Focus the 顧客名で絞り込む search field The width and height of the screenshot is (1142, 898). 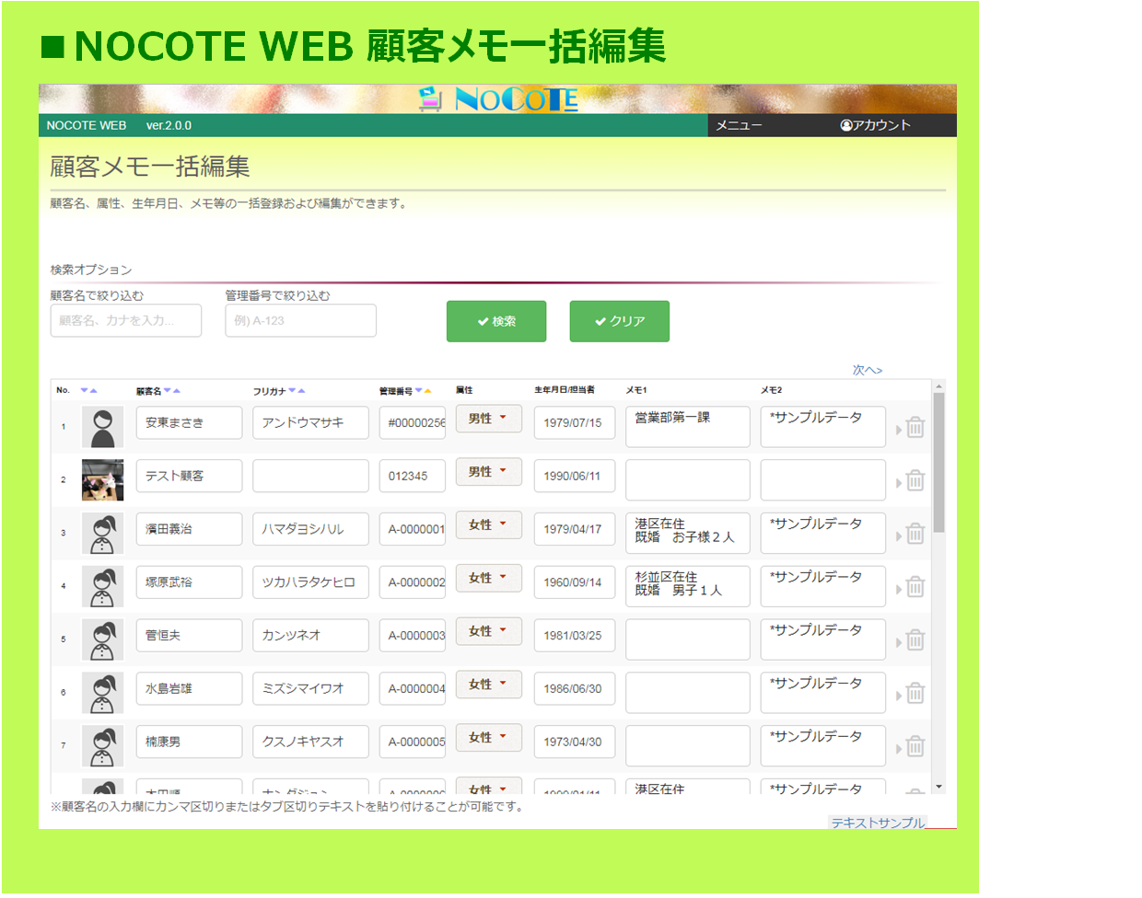[126, 320]
